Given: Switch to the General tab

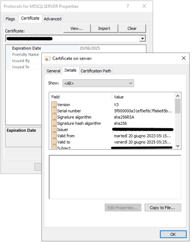Looking at the screenshot, I should 53,71.
